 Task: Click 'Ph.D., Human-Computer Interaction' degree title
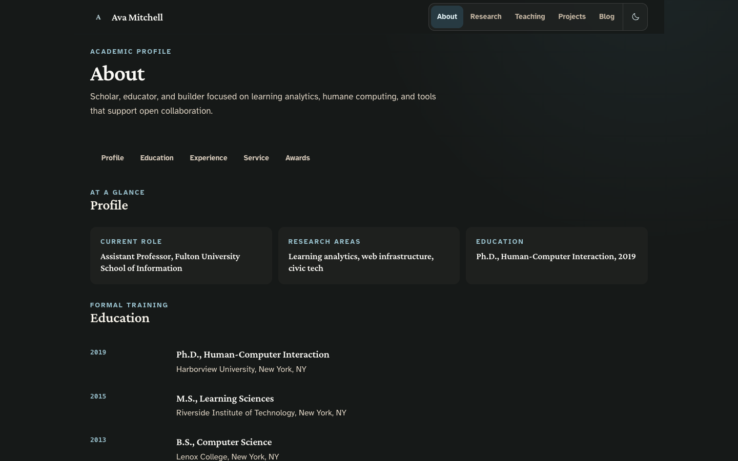[253, 354]
